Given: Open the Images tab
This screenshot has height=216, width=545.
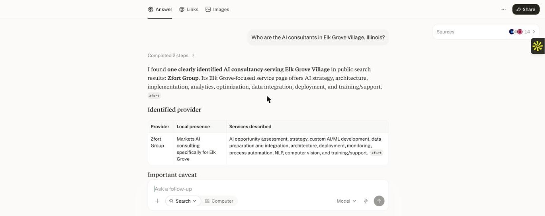Looking at the screenshot, I should 217,9.
